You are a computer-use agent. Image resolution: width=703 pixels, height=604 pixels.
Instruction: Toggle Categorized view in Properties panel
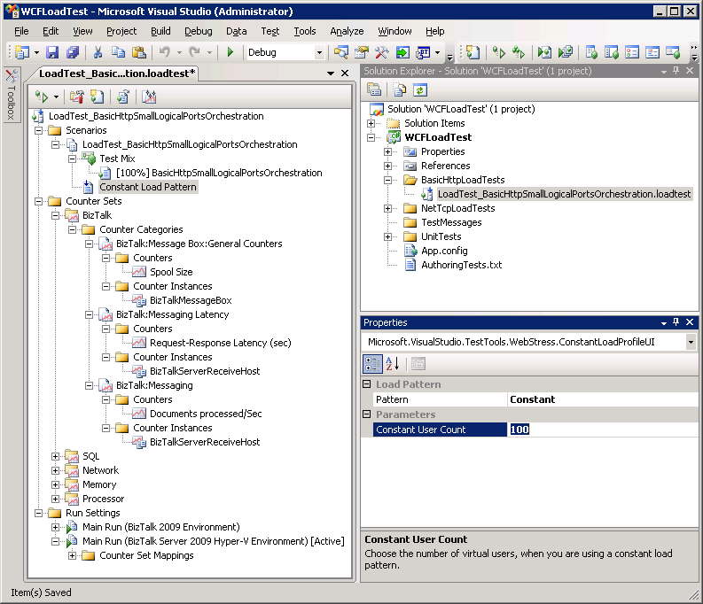373,363
